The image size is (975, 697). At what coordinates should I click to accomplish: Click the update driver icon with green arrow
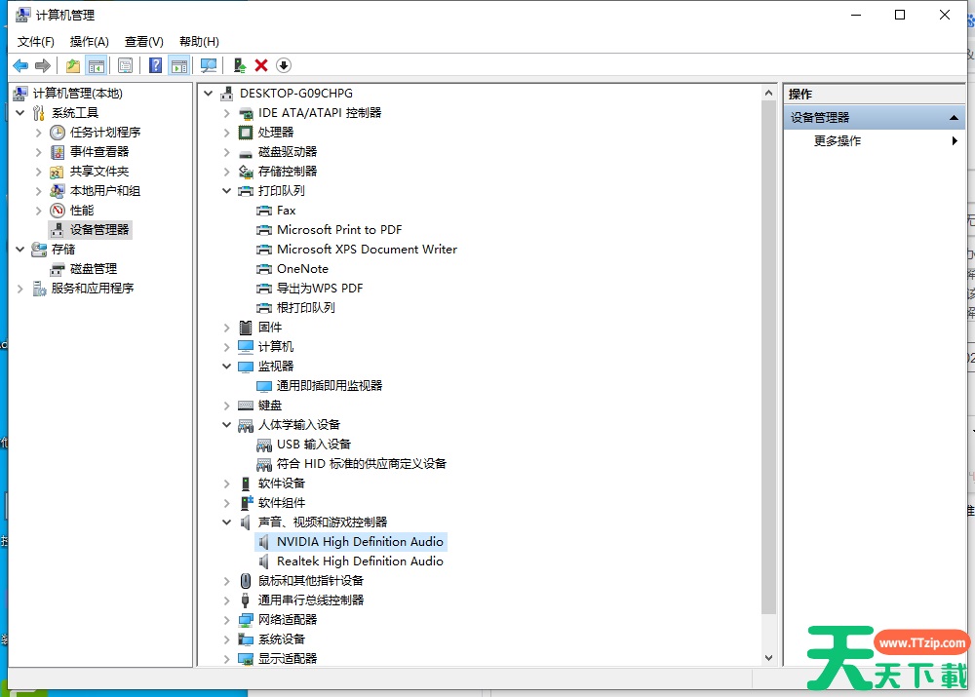tap(239, 65)
